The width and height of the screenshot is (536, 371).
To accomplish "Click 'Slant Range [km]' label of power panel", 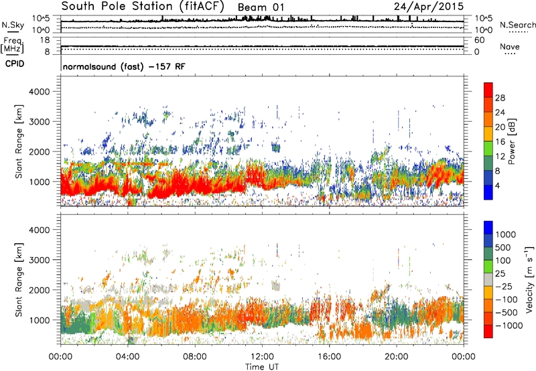I will click(19, 141).
